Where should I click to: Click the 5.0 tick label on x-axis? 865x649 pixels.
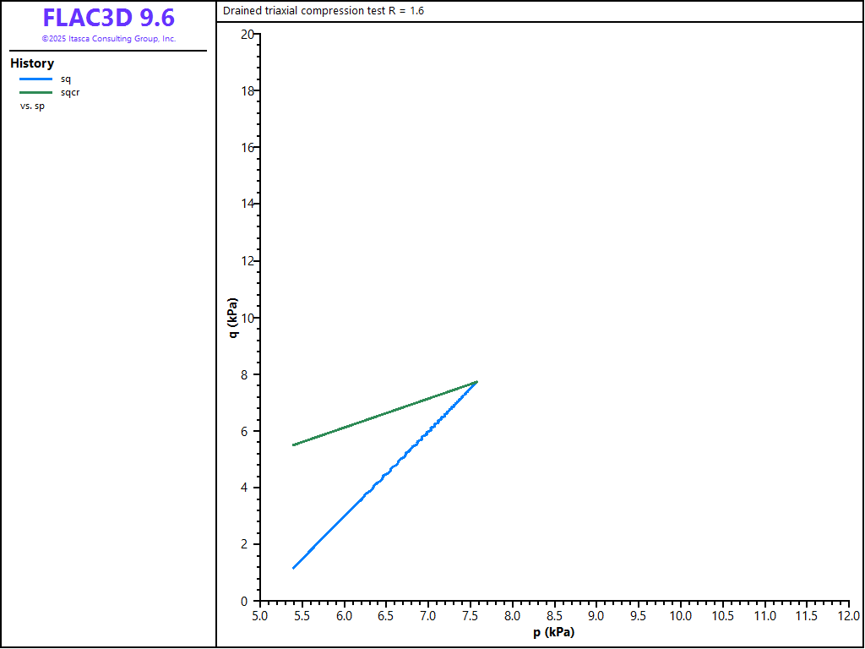[260, 616]
